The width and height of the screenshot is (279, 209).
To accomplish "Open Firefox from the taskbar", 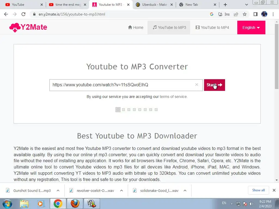I will (x=75, y=204).
